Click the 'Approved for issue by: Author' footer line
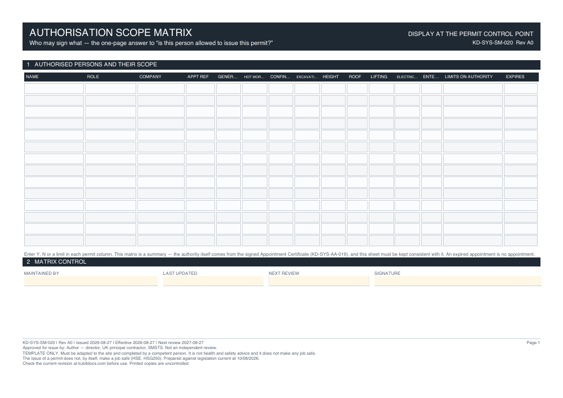Screen dimensions: 563x398 point(119,348)
